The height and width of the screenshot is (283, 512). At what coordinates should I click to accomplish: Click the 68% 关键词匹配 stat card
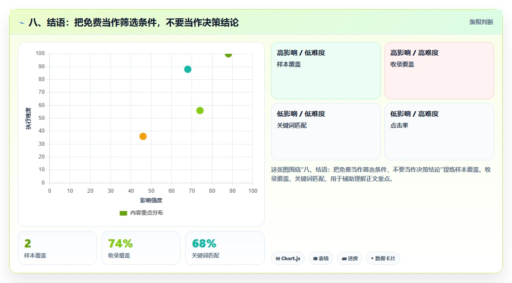pyautogui.click(x=224, y=248)
